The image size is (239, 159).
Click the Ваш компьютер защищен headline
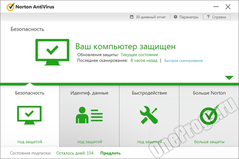pyautogui.click(x=125, y=46)
